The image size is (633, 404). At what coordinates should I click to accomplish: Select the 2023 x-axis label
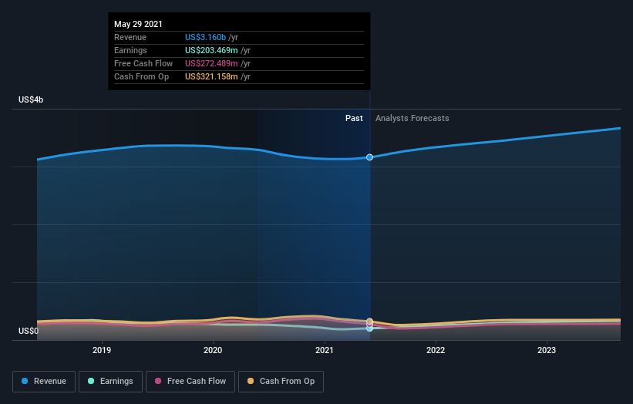[546, 350]
